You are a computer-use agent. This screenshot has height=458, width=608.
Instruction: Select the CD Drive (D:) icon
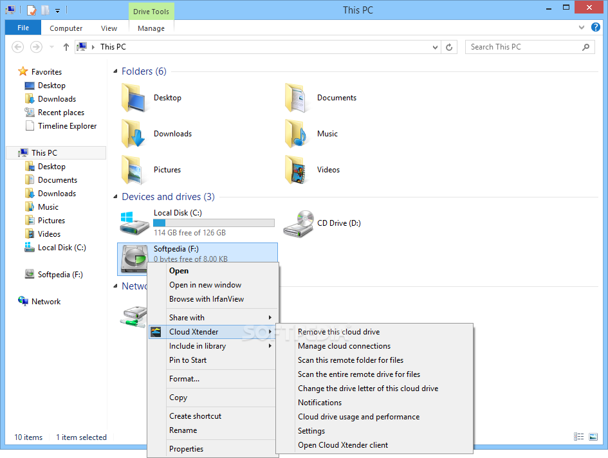pos(298,223)
